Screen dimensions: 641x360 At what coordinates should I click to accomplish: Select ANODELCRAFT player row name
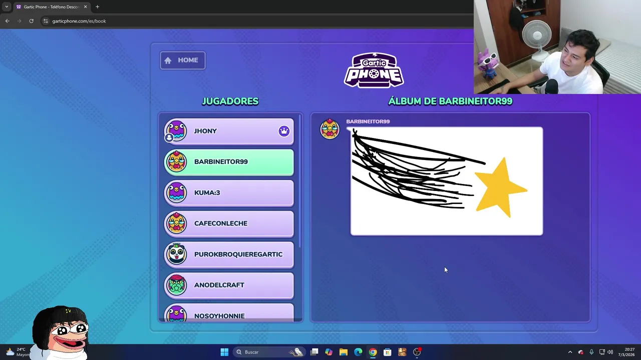(x=219, y=285)
